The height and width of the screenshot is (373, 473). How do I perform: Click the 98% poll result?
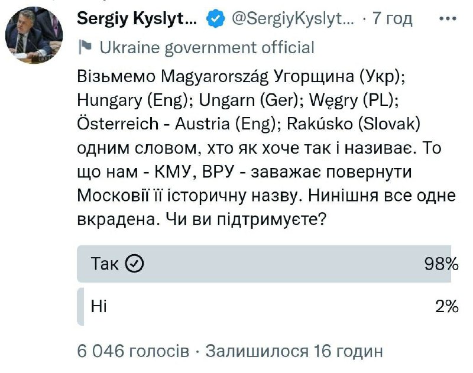click(441, 264)
